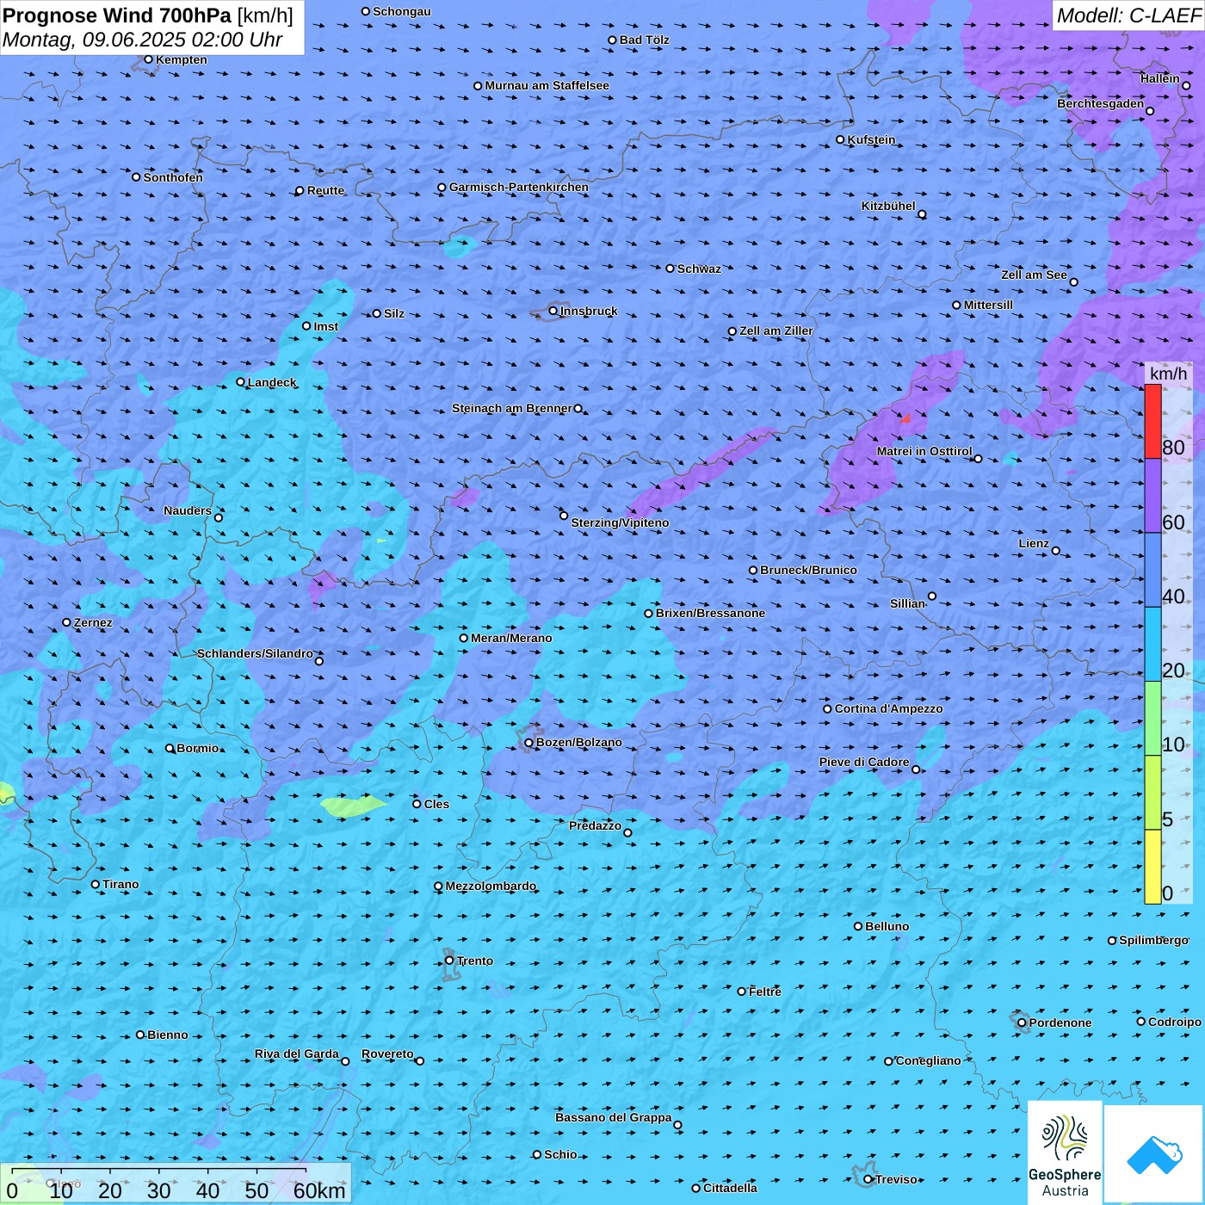Select the lime 5–10 km/h legend swatch

point(1152,793)
